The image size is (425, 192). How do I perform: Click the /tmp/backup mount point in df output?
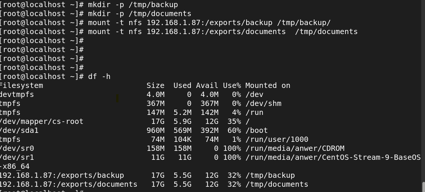pos(270,175)
